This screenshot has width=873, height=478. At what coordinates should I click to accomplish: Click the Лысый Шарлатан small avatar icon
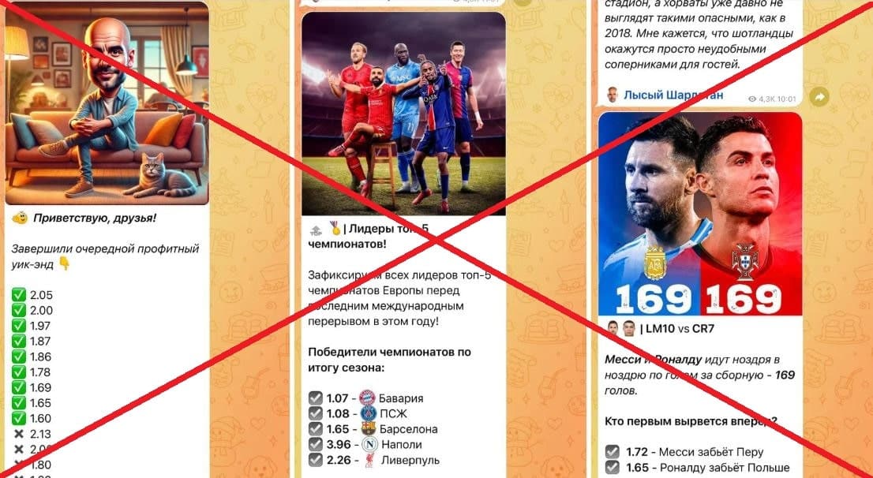(613, 95)
